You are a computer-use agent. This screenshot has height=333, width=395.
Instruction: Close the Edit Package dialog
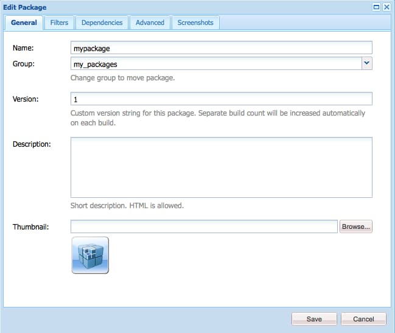(x=386, y=7)
